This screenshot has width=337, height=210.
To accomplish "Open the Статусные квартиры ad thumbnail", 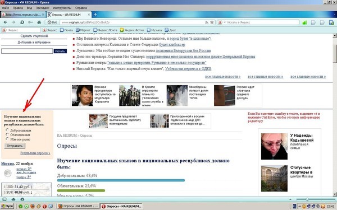I will 274,178.
